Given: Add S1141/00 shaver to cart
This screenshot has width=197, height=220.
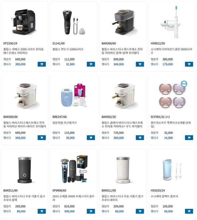Looking at the screenshot, I should pyautogui.click(x=91, y=64).
